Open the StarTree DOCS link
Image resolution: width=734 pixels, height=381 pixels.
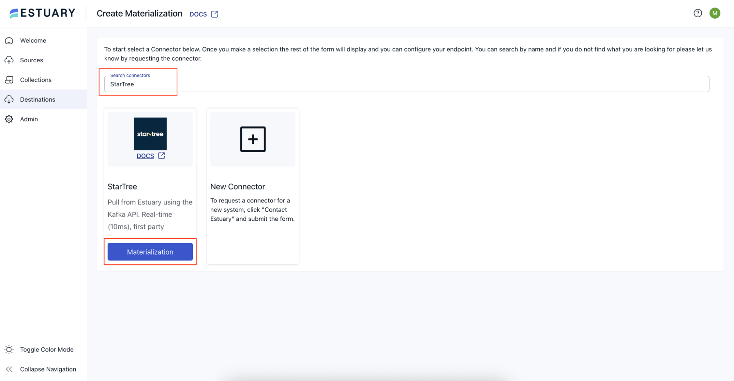pos(145,156)
